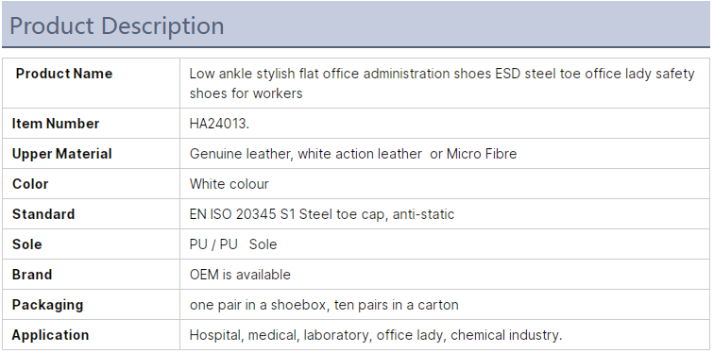This screenshot has width=714, height=353.
Task: Click the Application row label
Action: pos(51,335)
